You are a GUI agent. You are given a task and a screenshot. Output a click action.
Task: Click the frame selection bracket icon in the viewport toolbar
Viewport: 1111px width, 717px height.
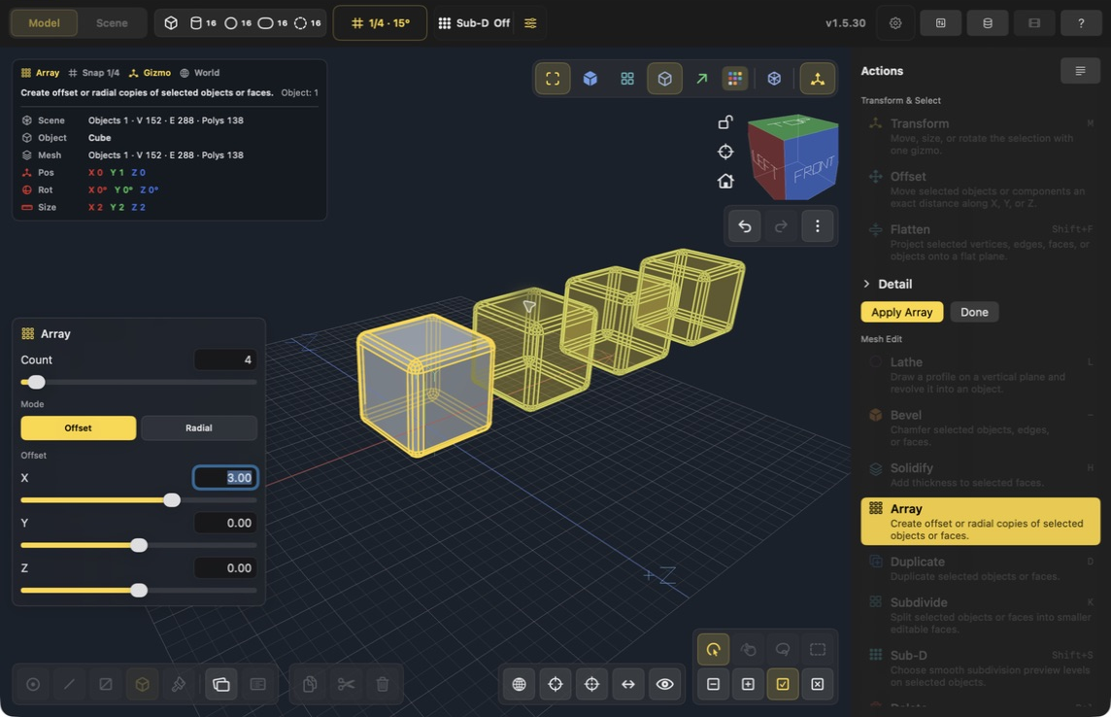553,79
